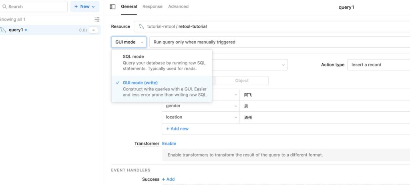
Task: Click the query1 title in header
Action: 346,7
